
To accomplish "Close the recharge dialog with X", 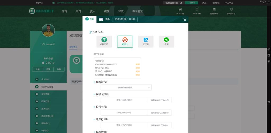I will click(185, 20).
